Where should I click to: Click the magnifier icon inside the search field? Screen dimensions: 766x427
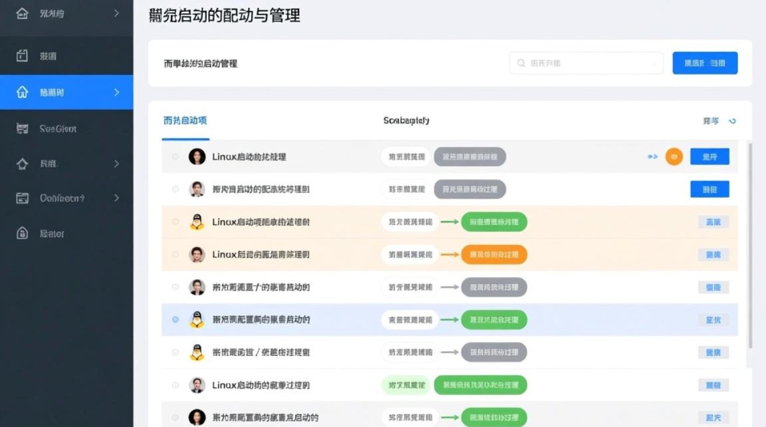[x=520, y=63]
